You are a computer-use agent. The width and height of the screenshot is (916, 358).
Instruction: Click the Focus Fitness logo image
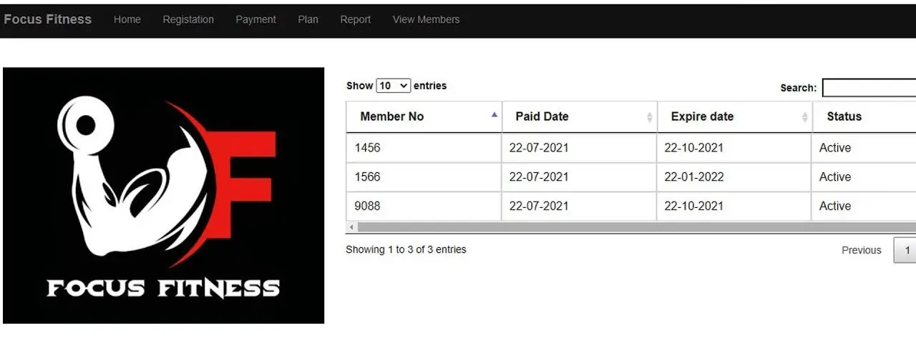coord(164,195)
